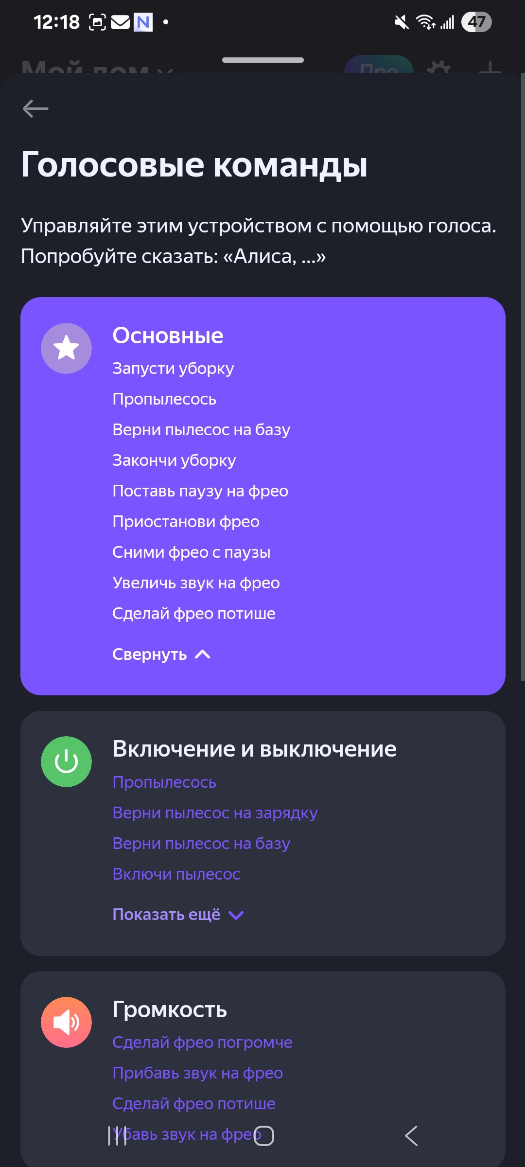Tap the Включение и выключение heading
This screenshot has width=525, height=1167.
[x=254, y=749]
